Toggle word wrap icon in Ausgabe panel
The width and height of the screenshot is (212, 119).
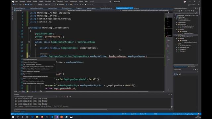(x=70, y=97)
